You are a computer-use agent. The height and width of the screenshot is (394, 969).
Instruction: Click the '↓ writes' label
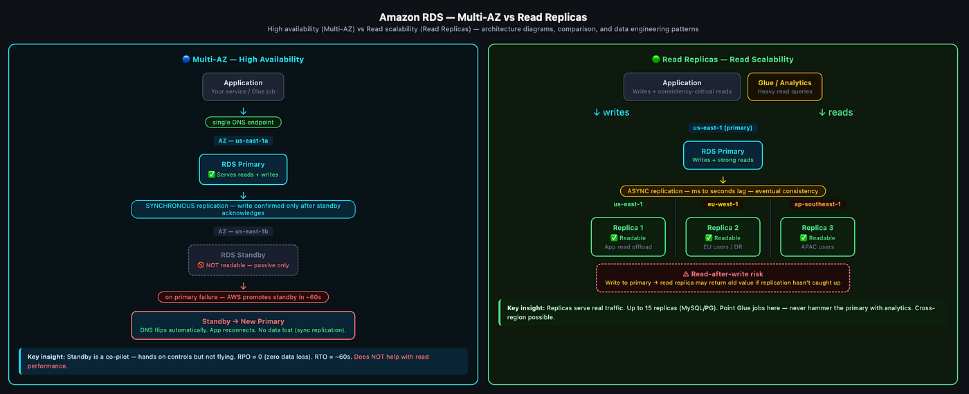tap(611, 112)
